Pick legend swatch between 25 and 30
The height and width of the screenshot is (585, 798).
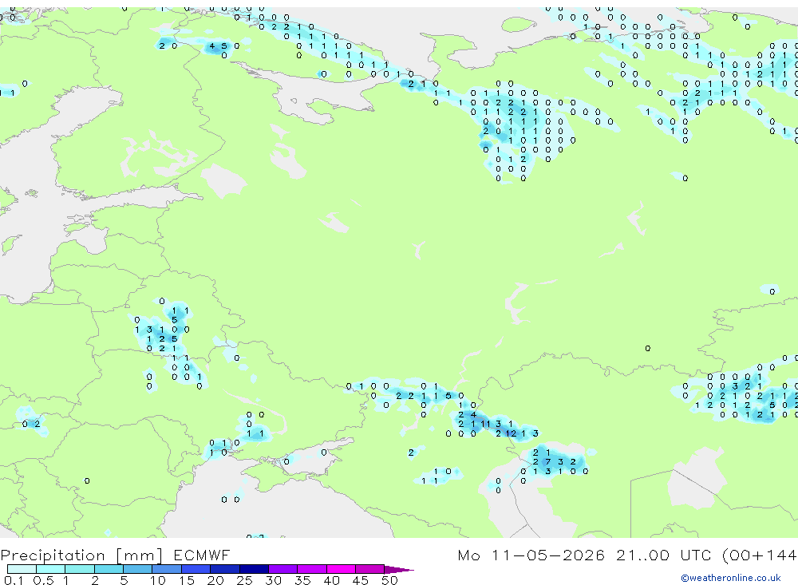click(x=254, y=569)
